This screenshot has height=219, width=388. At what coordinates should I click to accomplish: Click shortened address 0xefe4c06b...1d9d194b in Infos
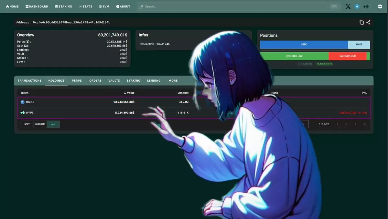pyautogui.click(x=154, y=44)
